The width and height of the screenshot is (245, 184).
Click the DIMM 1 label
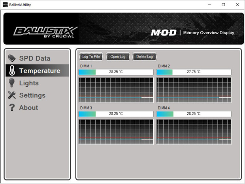tap(86, 66)
